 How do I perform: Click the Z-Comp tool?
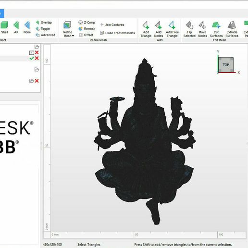87,23
